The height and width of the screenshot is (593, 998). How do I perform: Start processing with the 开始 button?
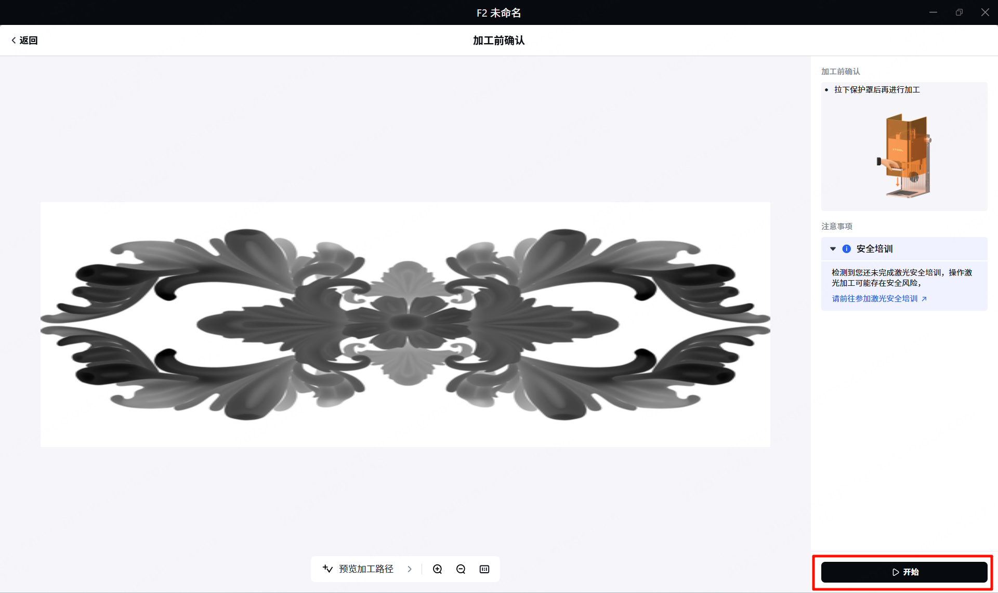click(904, 572)
